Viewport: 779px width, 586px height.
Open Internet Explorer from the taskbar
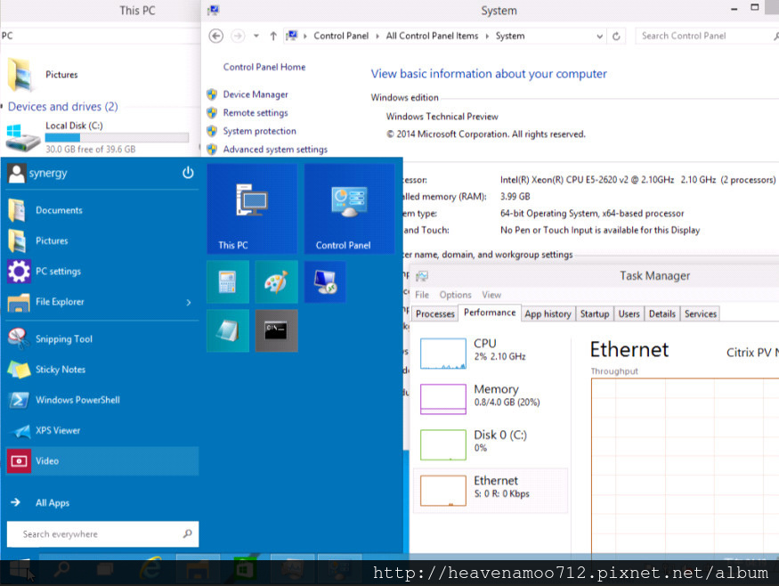[150, 567]
